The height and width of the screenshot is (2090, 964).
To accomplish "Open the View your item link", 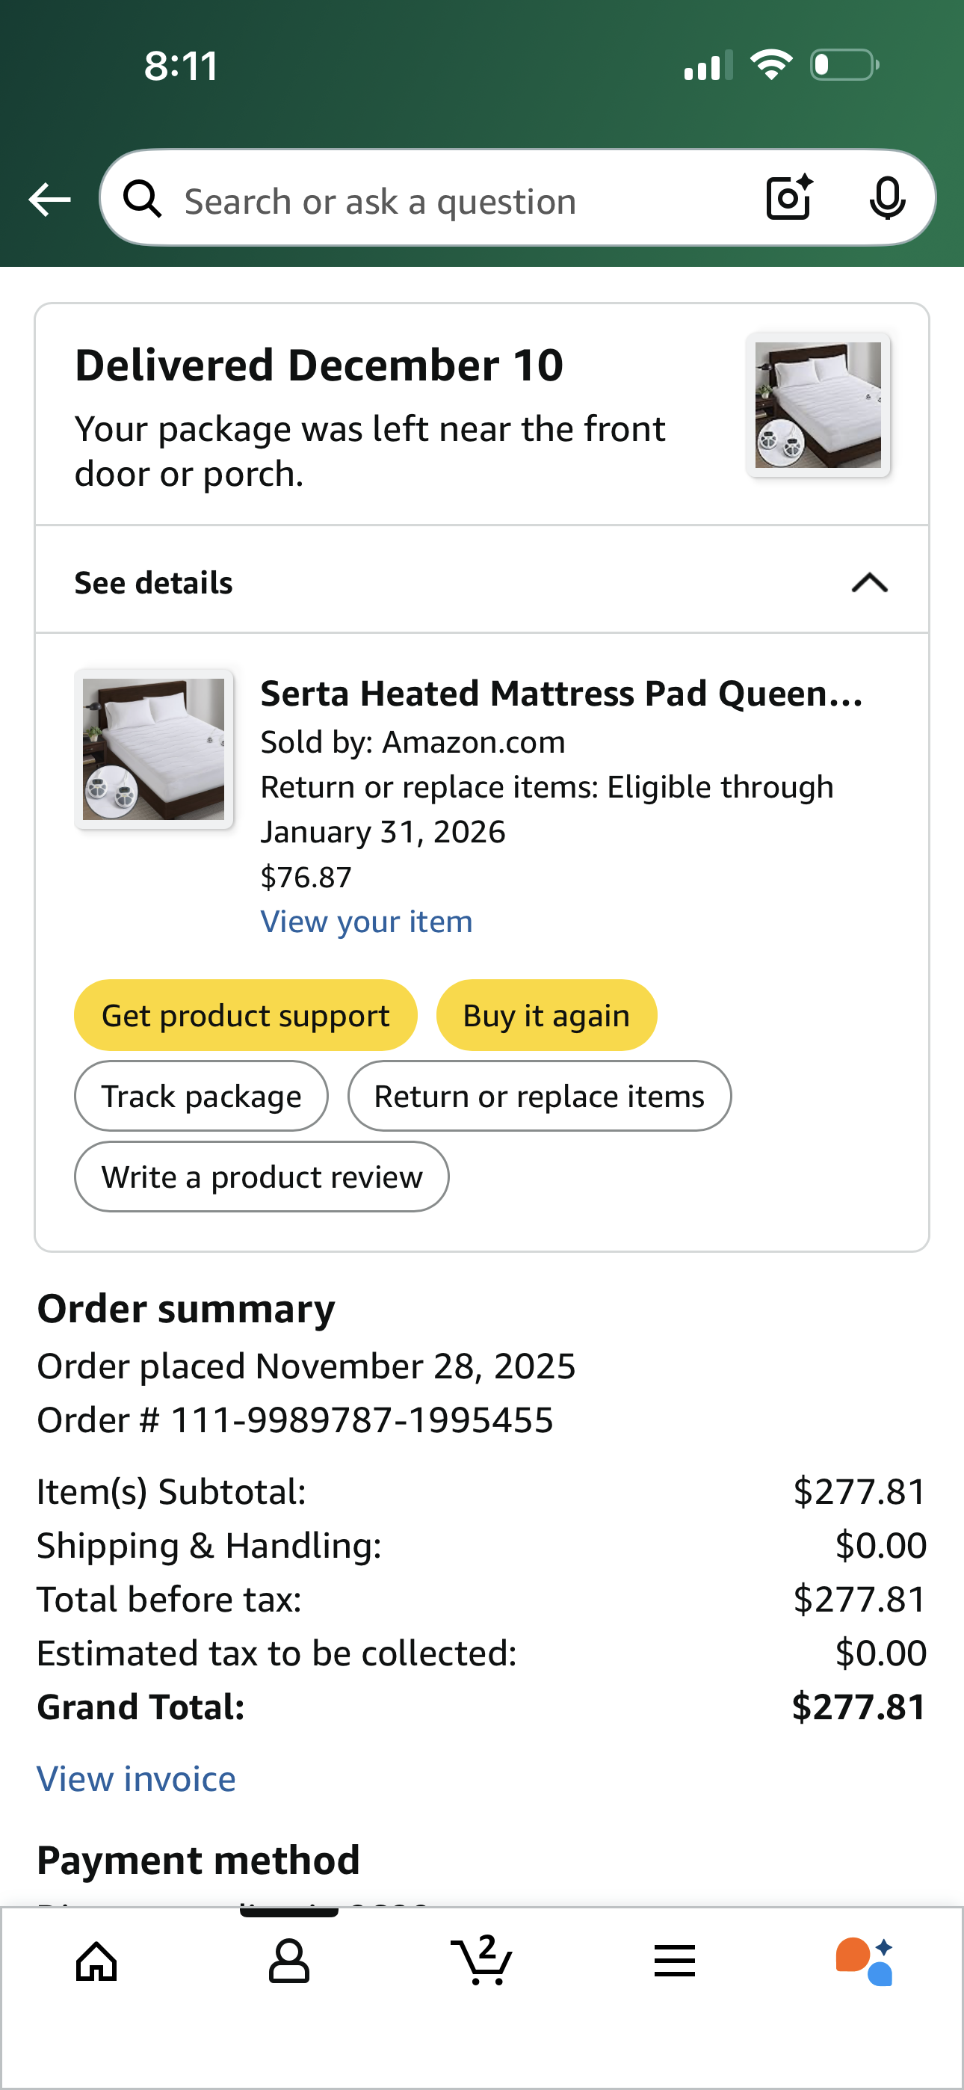I will [366, 922].
